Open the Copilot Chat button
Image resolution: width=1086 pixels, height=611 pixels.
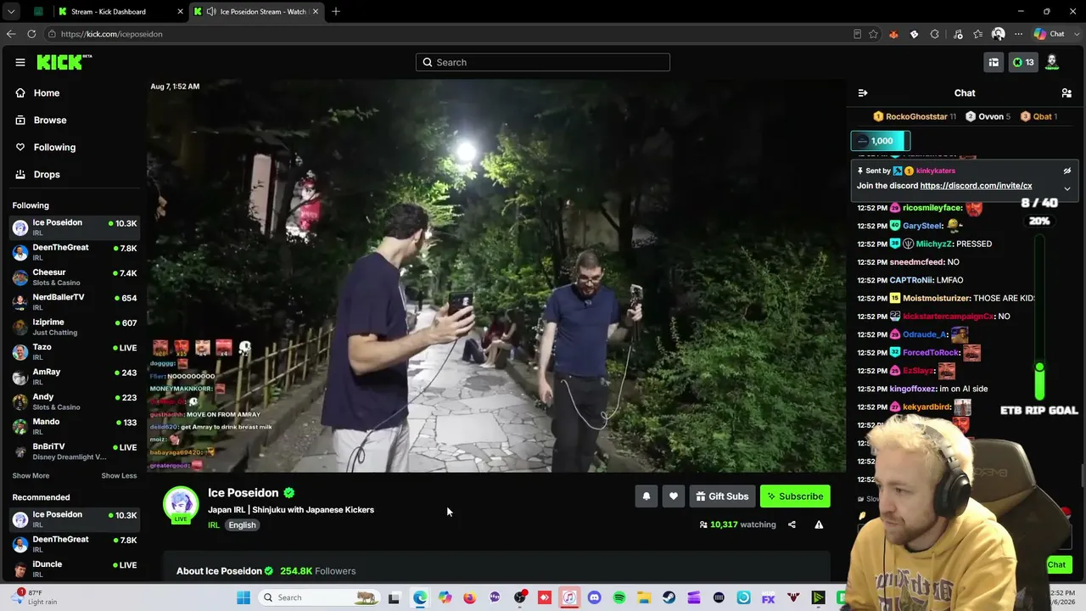coord(1050,34)
